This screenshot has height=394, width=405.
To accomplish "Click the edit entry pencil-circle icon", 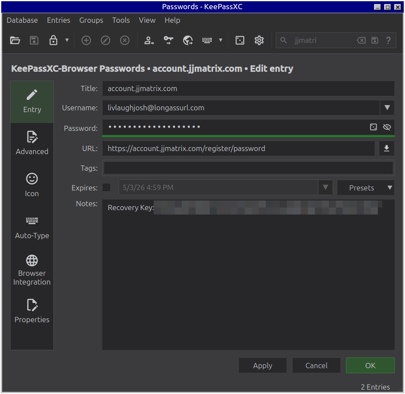I will pos(106,40).
